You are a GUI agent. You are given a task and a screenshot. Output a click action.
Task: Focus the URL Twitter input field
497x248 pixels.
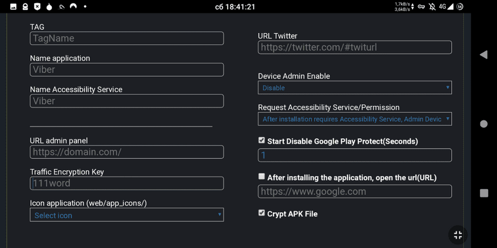(355, 47)
